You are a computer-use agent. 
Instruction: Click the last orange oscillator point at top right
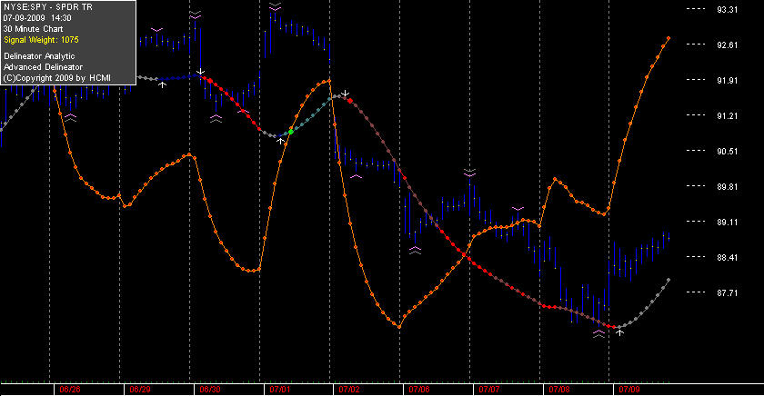click(668, 38)
